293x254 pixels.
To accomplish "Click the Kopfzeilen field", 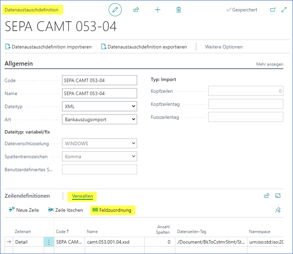I will point(246,91).
